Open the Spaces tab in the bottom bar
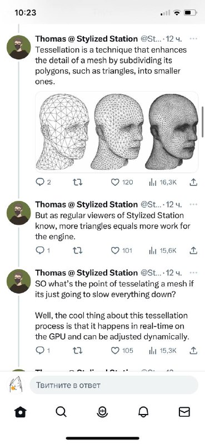Viewport: 205px width, 444px height. click(102, 412)
